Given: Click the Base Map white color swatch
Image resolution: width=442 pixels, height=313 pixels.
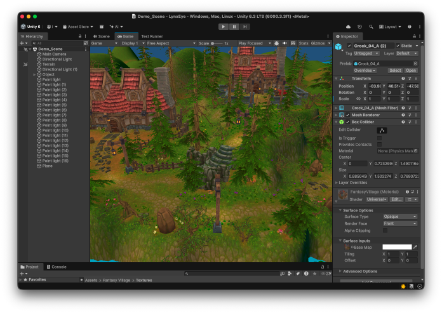Looking at the screenshot, I should (397, 247).
